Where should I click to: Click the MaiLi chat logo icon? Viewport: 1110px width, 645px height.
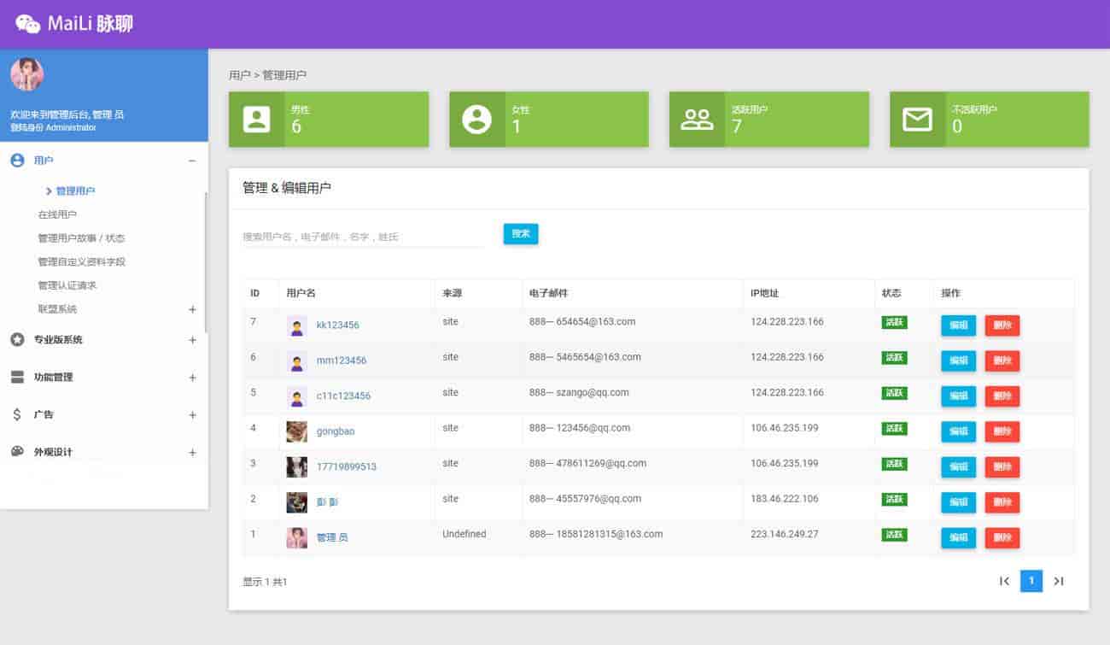28,24
